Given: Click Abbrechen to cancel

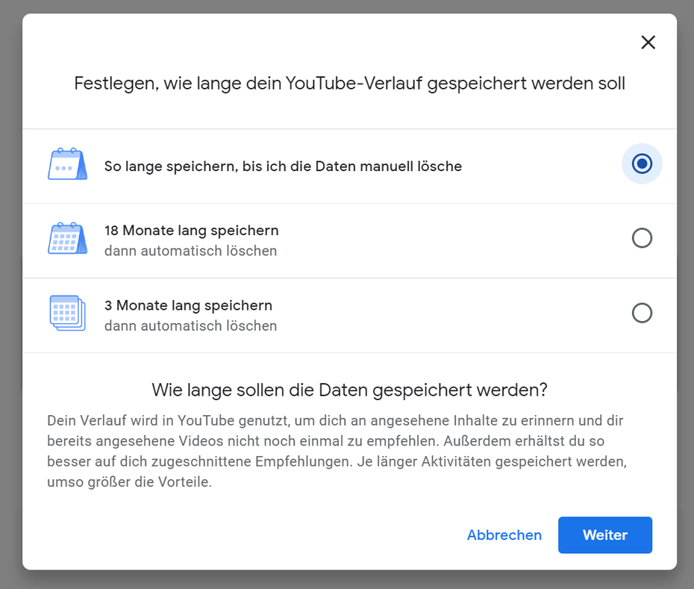Looking at the screenshot, I should coord(504,535).
